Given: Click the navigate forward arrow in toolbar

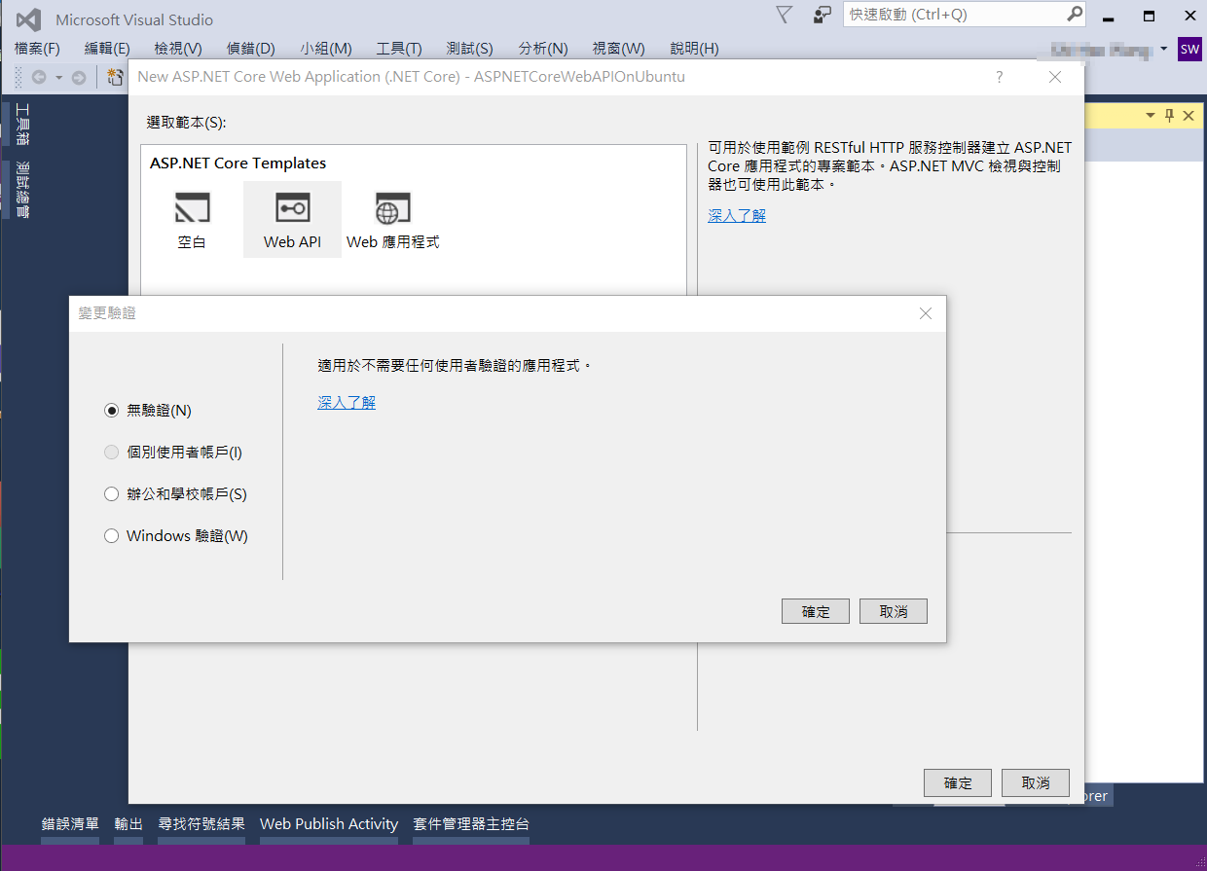Looking at the screenshot, I should (79, 77).
